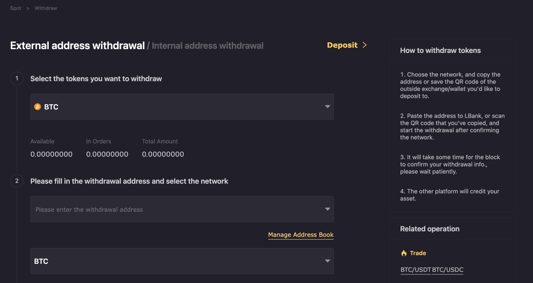The width and height of the screenshot is (533, 283).
Task: Click the Available balance value 0.00000000
Action: pos(51,154)
